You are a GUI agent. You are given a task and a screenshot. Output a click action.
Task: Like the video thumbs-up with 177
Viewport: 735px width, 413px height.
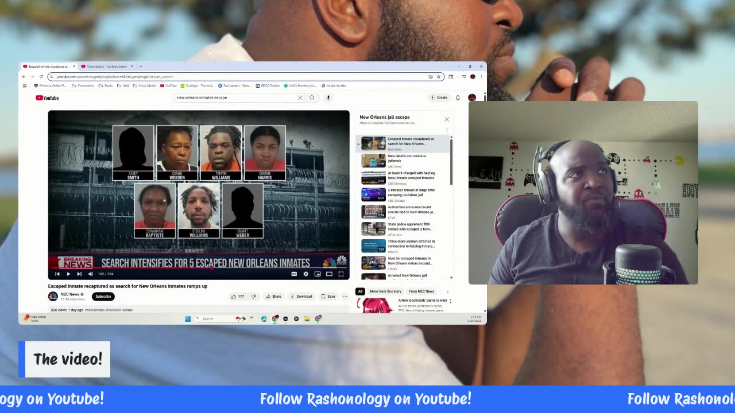(237, 297)
